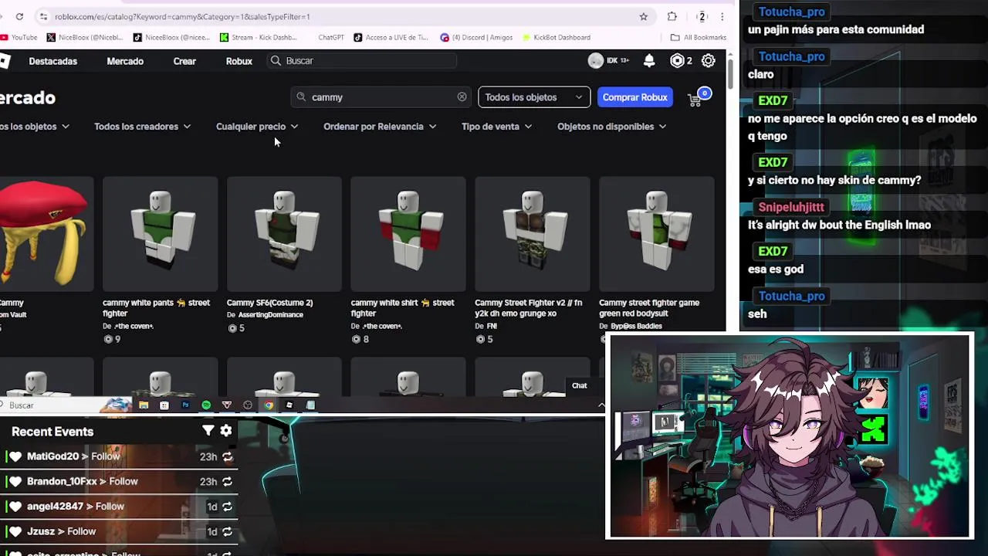Click the Chrome address bar URL
This screenshot has height=556, width=988.
pos(182,16)
